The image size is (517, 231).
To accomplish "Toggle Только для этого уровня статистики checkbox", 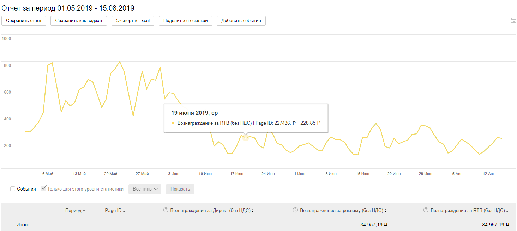I will point(43,189).
